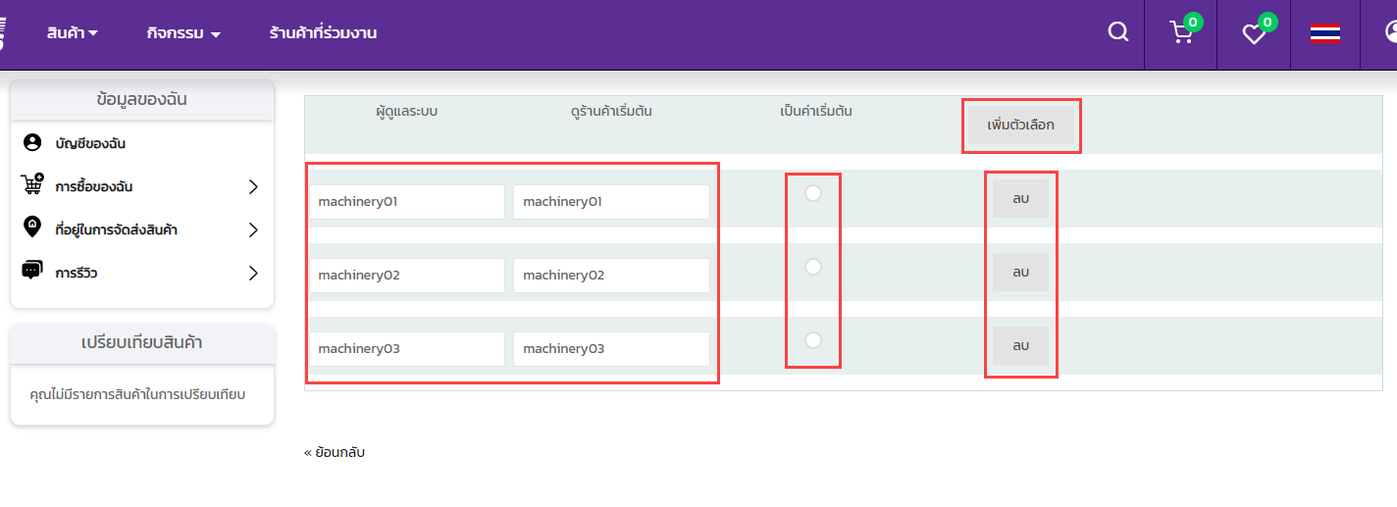Screen dimensions: 1397x507
Task: Click the การรีวิว chat bubble icon
Action: (x=32, y=272)
